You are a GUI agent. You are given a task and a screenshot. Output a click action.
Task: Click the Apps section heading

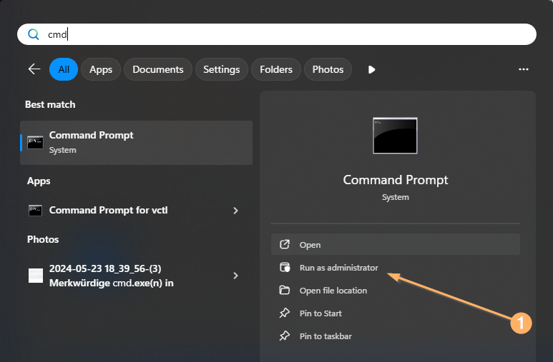pos(39,181)
